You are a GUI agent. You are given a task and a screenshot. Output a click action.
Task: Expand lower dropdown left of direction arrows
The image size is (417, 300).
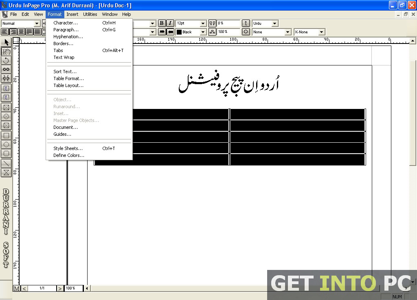click(152, 32)
